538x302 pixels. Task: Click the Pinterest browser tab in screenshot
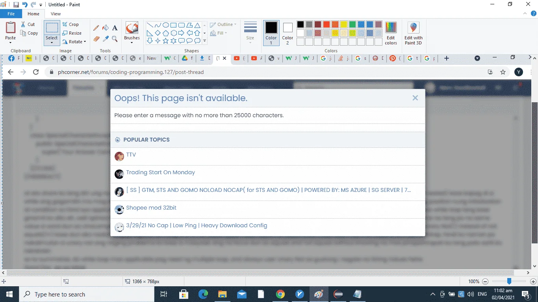[x=395, y=58]
